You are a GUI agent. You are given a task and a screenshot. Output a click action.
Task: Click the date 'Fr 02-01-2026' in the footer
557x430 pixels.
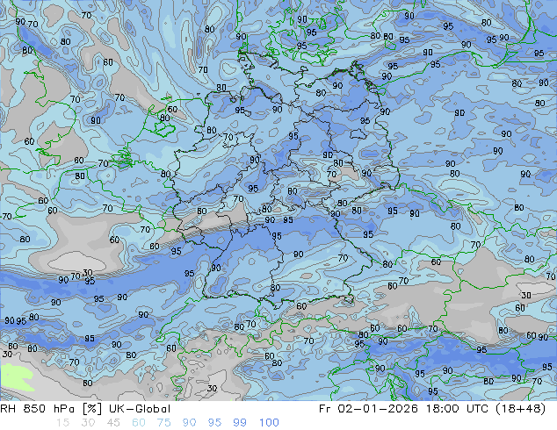pos(368,409)
